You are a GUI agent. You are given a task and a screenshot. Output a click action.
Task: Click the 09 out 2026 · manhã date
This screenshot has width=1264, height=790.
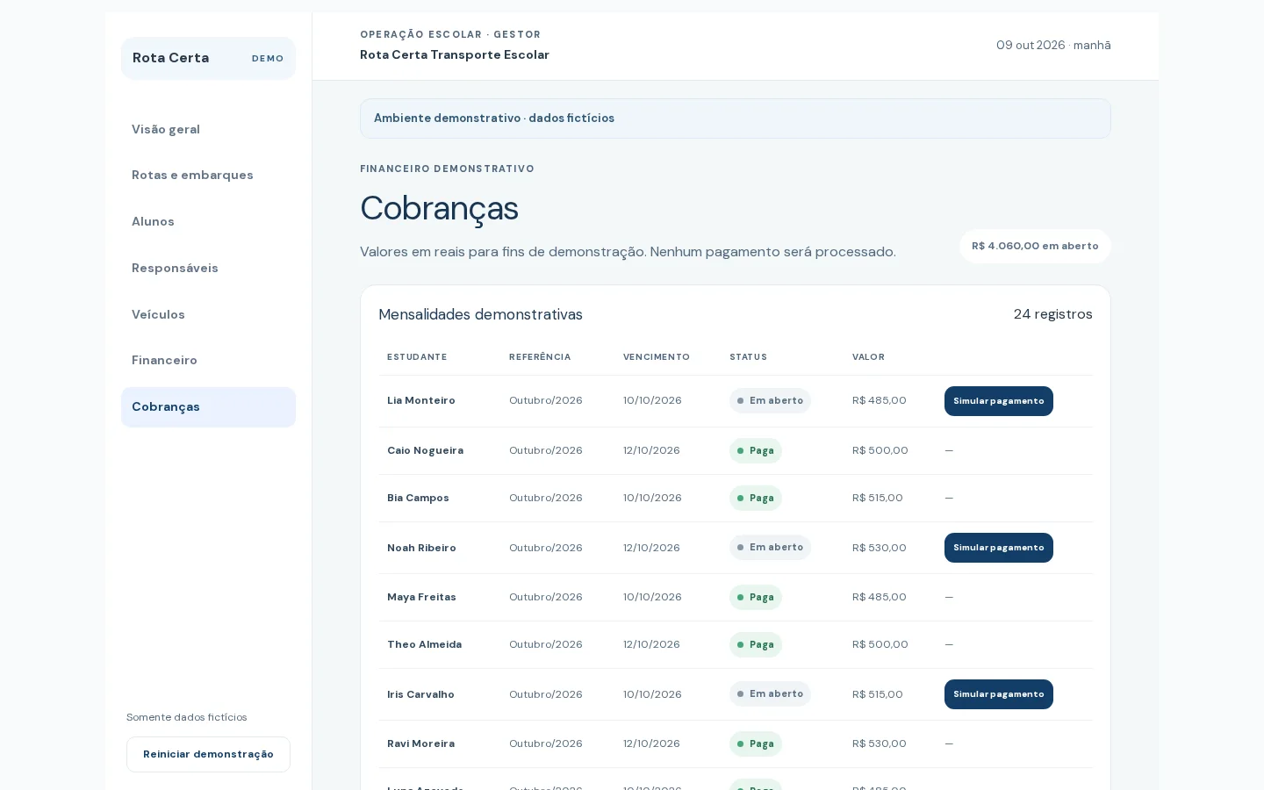pyautogui.click(x=1053, y=46)
